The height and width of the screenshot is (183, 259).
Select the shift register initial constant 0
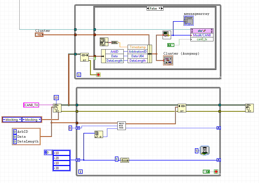click(x=70, y=128)
